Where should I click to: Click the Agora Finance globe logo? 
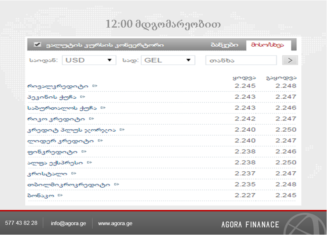(x=305, y=223)
